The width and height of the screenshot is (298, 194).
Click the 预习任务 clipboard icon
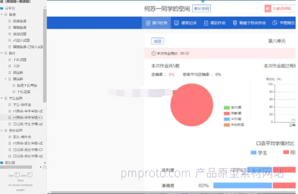[148, 23]
